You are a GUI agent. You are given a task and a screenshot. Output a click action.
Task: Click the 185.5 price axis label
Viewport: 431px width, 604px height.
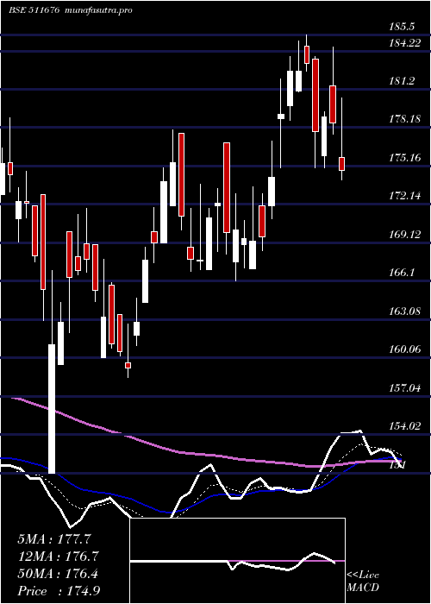click(402, 27)
